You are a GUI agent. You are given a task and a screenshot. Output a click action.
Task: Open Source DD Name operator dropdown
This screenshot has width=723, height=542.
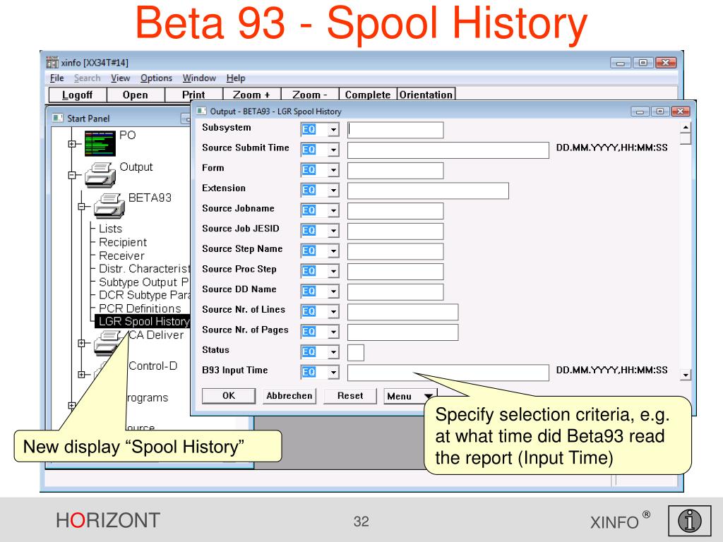(x=333, y=291)
